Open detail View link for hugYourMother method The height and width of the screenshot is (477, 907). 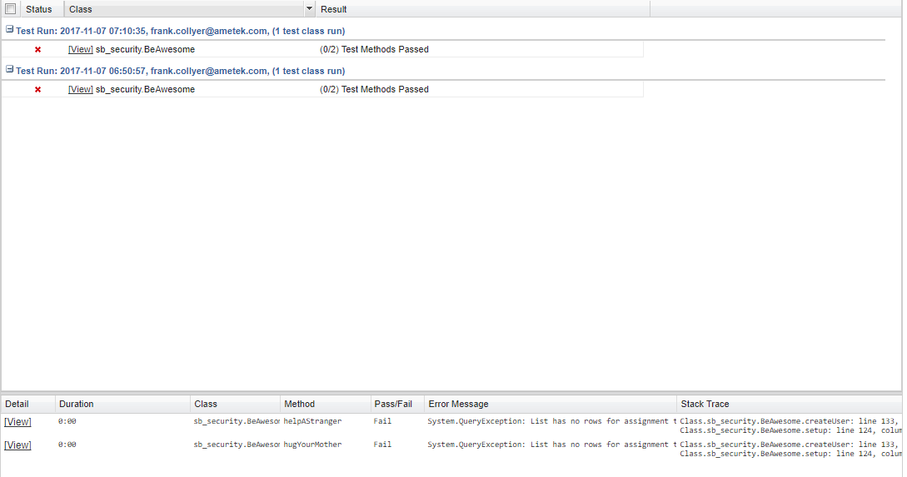point(17,445)
